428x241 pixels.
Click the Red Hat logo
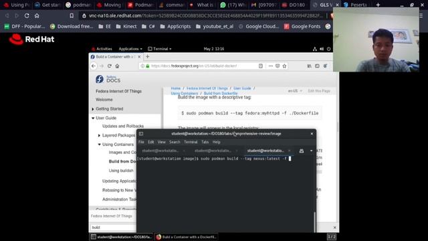click(31, 39)
